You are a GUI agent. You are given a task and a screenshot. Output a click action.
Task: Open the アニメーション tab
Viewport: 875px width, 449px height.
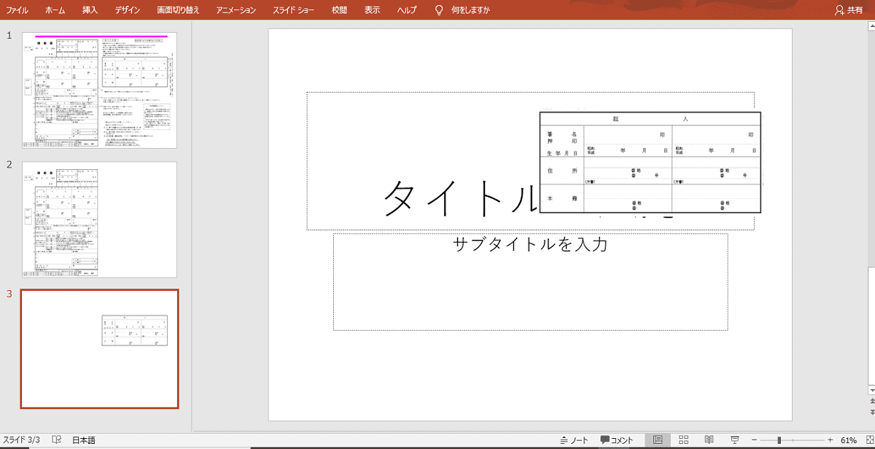click(236, 10)
